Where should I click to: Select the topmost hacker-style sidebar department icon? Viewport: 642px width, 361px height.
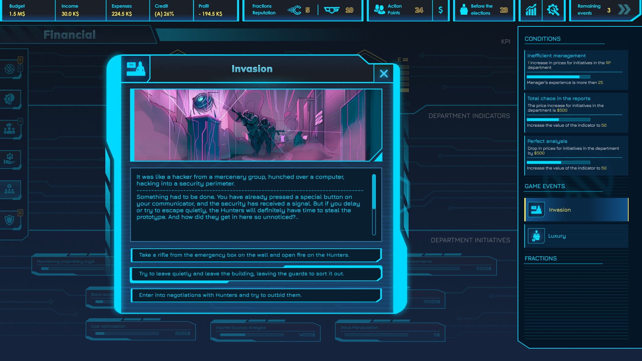(10, 69)
